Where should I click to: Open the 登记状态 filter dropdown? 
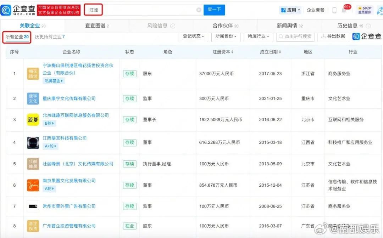[193, 36]
